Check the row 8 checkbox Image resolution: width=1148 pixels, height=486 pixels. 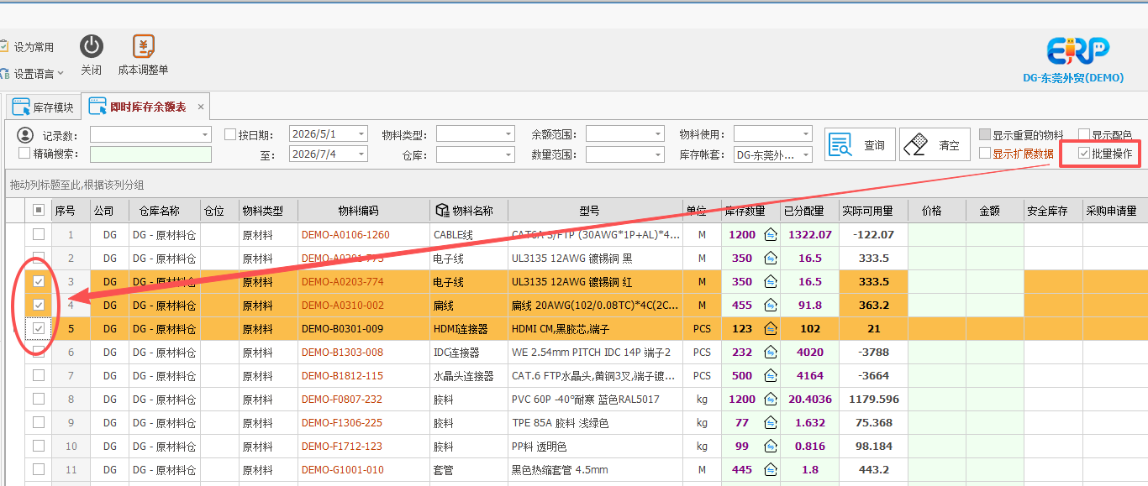click(x=39, y=400)
